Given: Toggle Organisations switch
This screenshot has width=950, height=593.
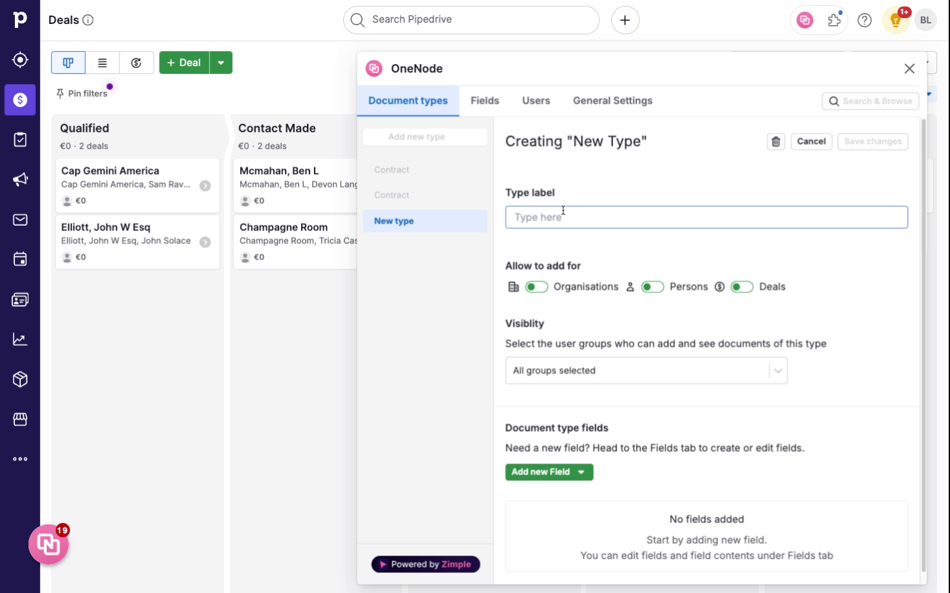Looking at the screenshot, I should tap(536, 287).
